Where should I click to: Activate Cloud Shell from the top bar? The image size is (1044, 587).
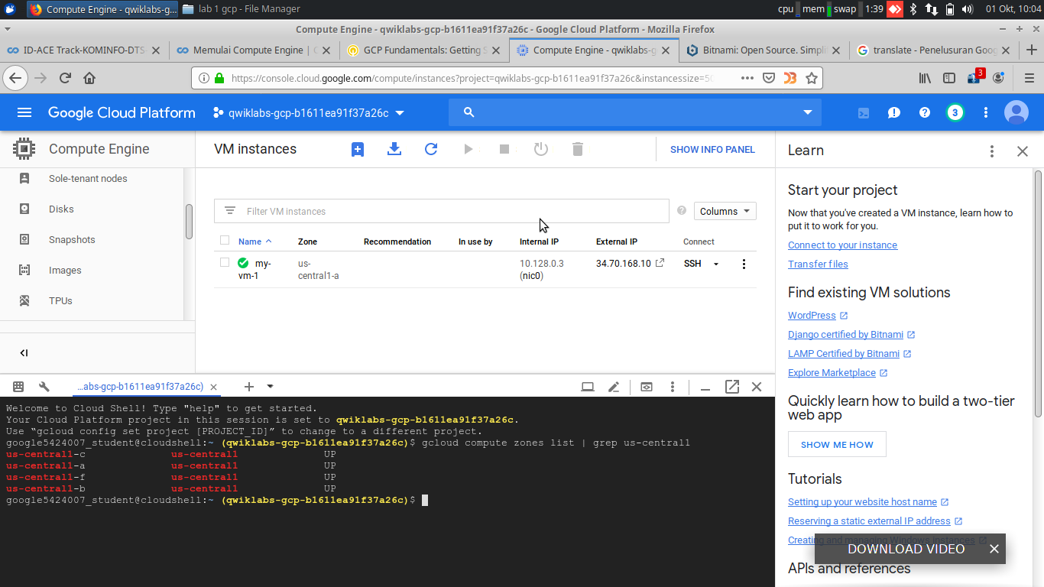863,112
